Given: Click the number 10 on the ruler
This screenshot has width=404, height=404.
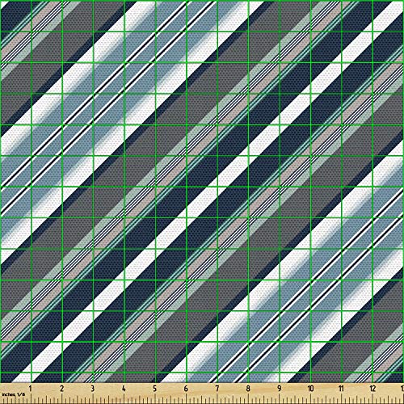Looking at the screenshot, I should [x=310, y=389].
